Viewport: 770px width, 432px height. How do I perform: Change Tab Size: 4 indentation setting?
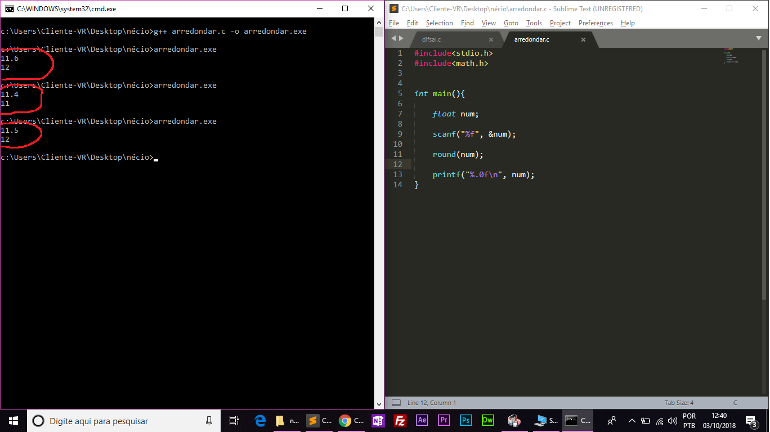coord(679,403)
